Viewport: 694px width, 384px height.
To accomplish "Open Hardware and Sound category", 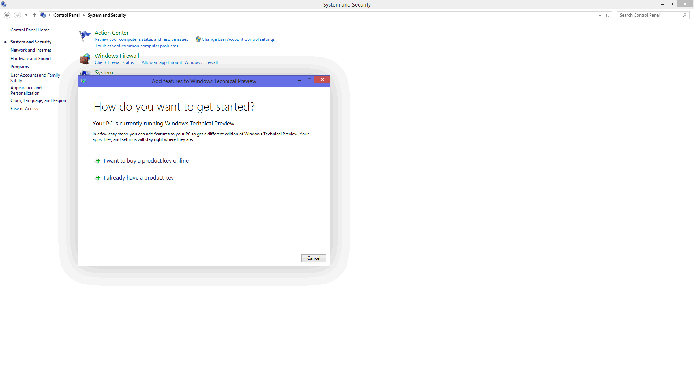I will point(30,59).
